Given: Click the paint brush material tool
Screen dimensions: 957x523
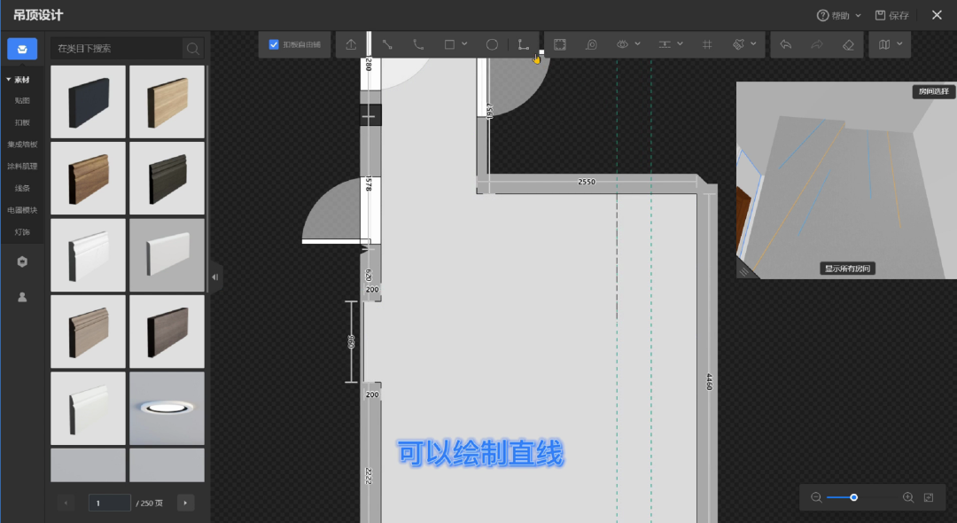Looking at the screenshot, I should pyautogui.click(x=738, y=44).
